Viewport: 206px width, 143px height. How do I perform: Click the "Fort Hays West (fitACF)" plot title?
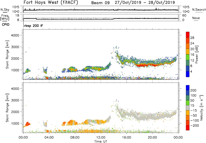pyautogui.click(x=51, y=3)
